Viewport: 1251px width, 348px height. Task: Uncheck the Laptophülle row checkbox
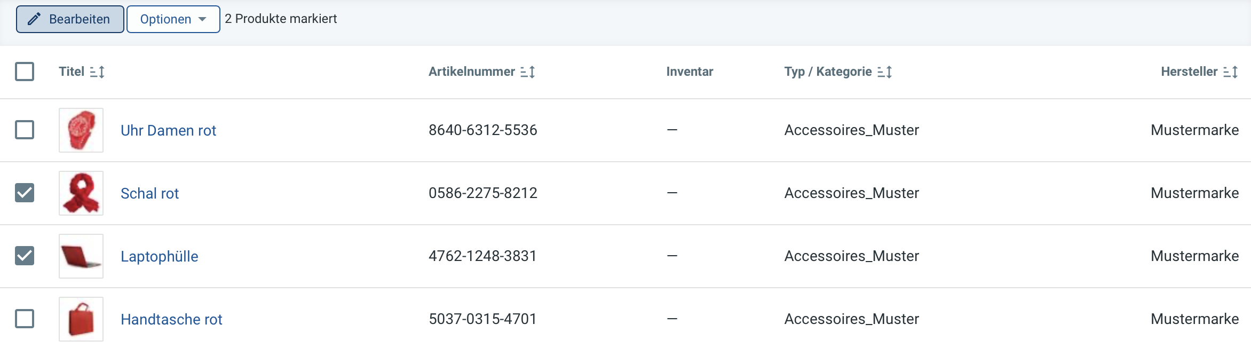(x=25, y=256)
